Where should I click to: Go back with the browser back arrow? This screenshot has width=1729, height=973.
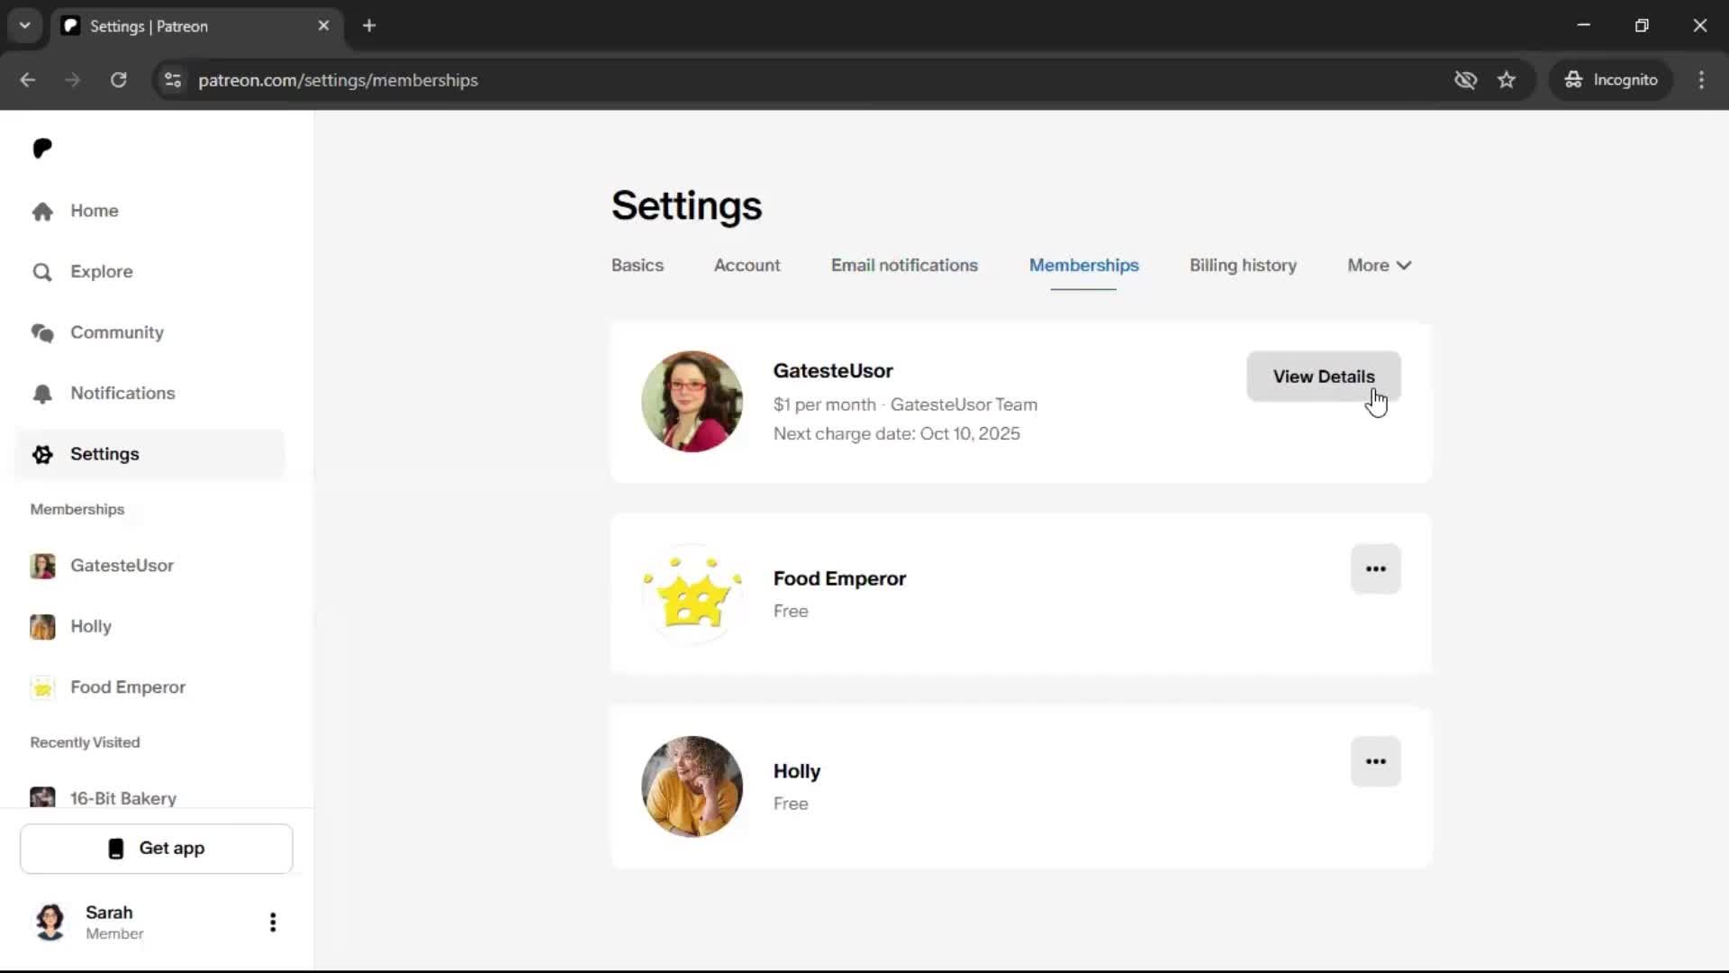click(x=28, y=80)
